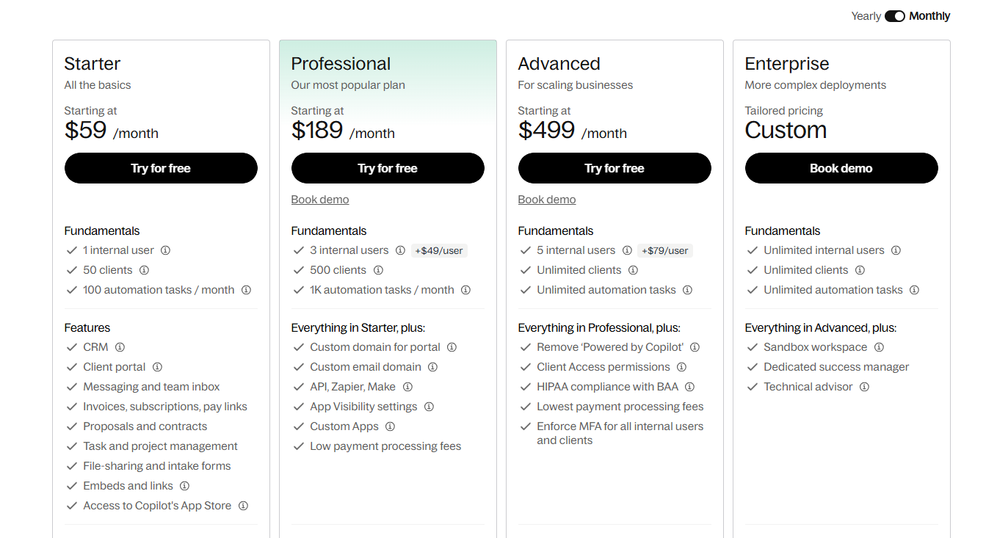
Task: Open Book demo link under Professional plan
Action: pyautogui.click(x=320, y=200)
